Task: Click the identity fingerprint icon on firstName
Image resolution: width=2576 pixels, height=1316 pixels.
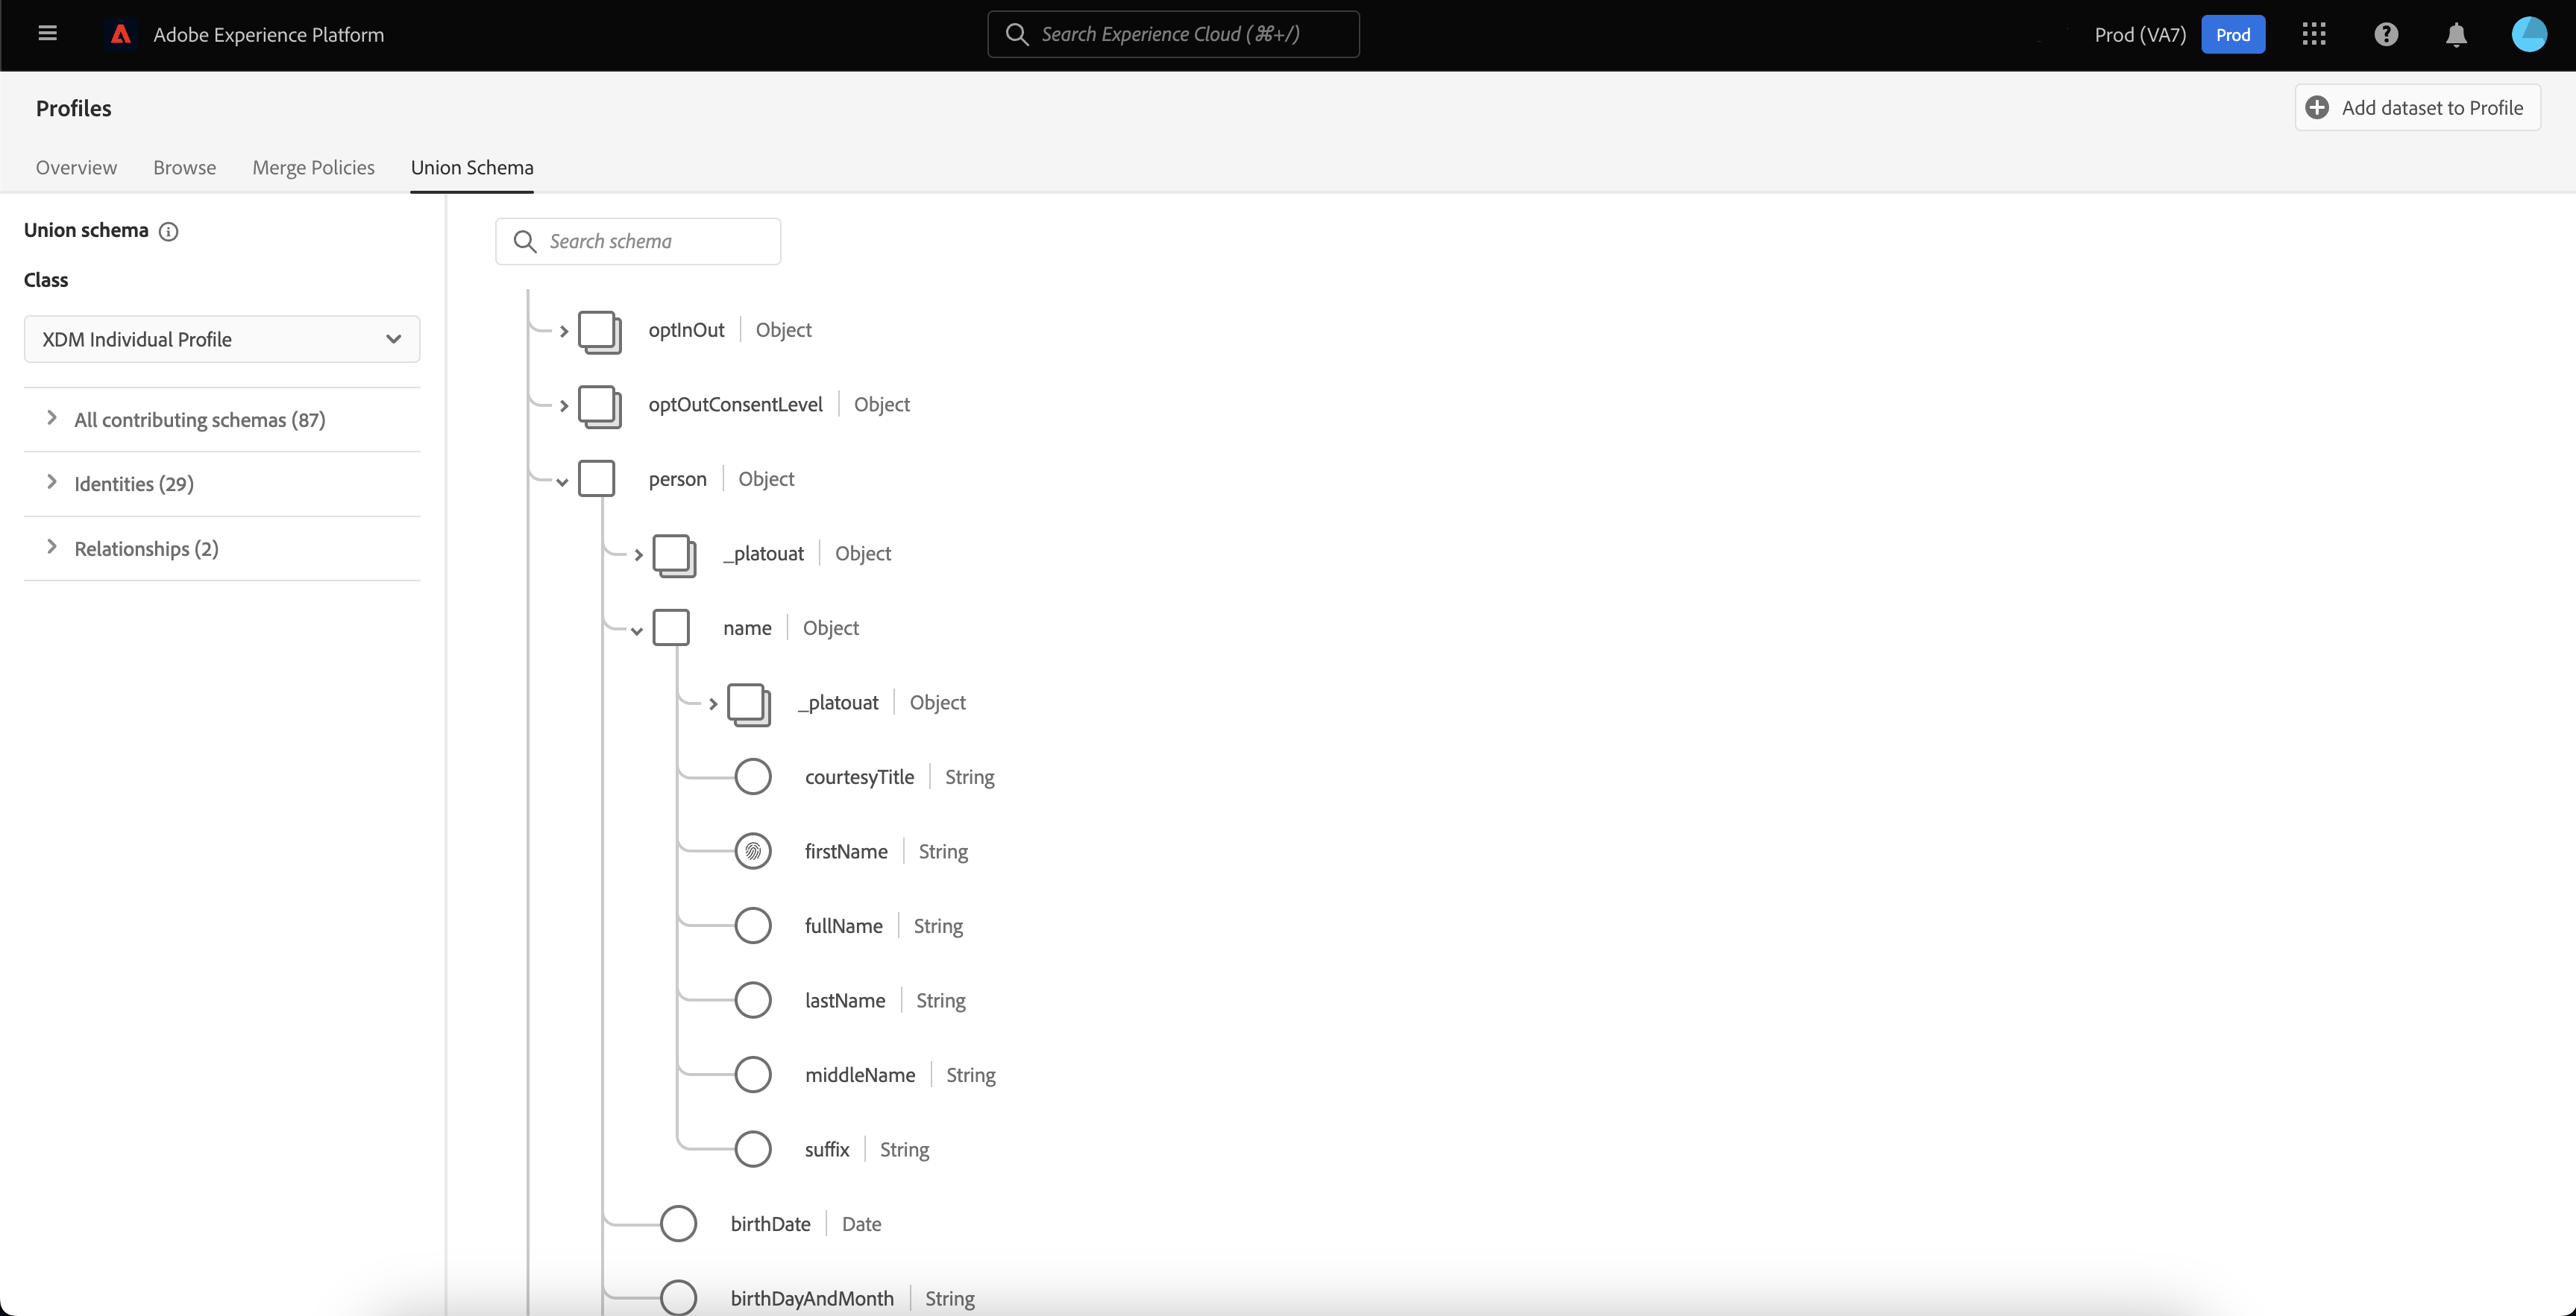Action: pyautogui.click(x=753, y=851)
